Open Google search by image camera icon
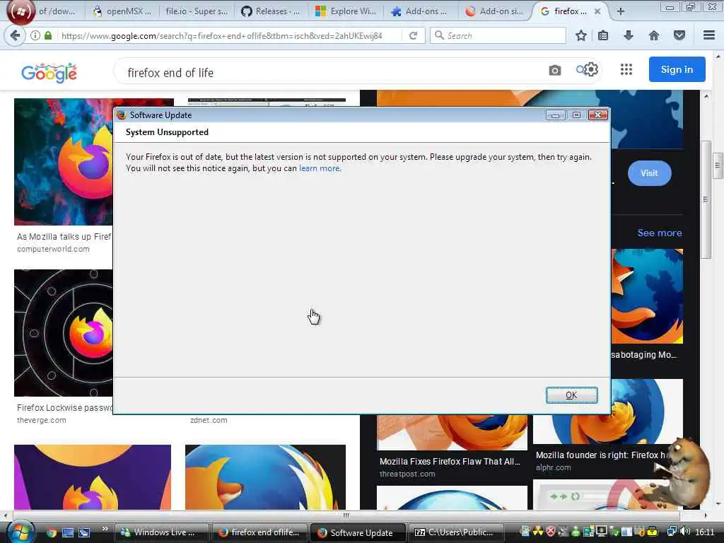 [555, 70]
